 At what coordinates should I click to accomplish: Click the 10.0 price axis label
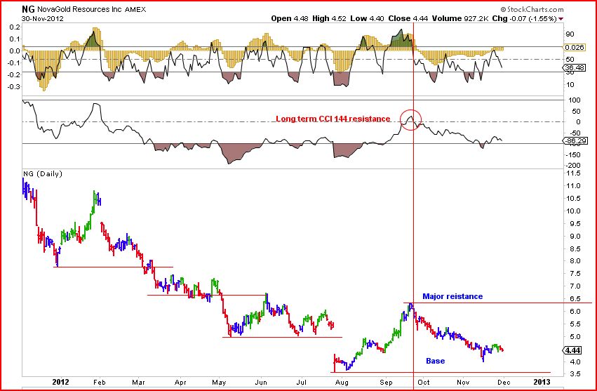click(x=575, y=211)
